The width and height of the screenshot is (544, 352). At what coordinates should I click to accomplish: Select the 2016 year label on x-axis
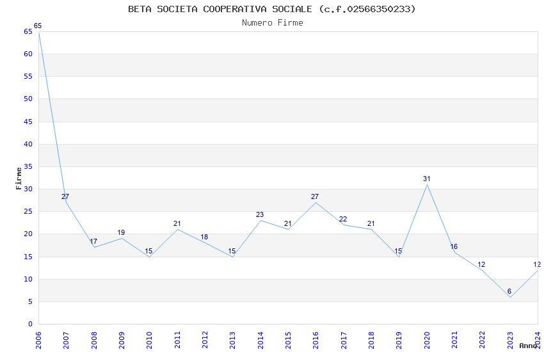click(316, 340)
